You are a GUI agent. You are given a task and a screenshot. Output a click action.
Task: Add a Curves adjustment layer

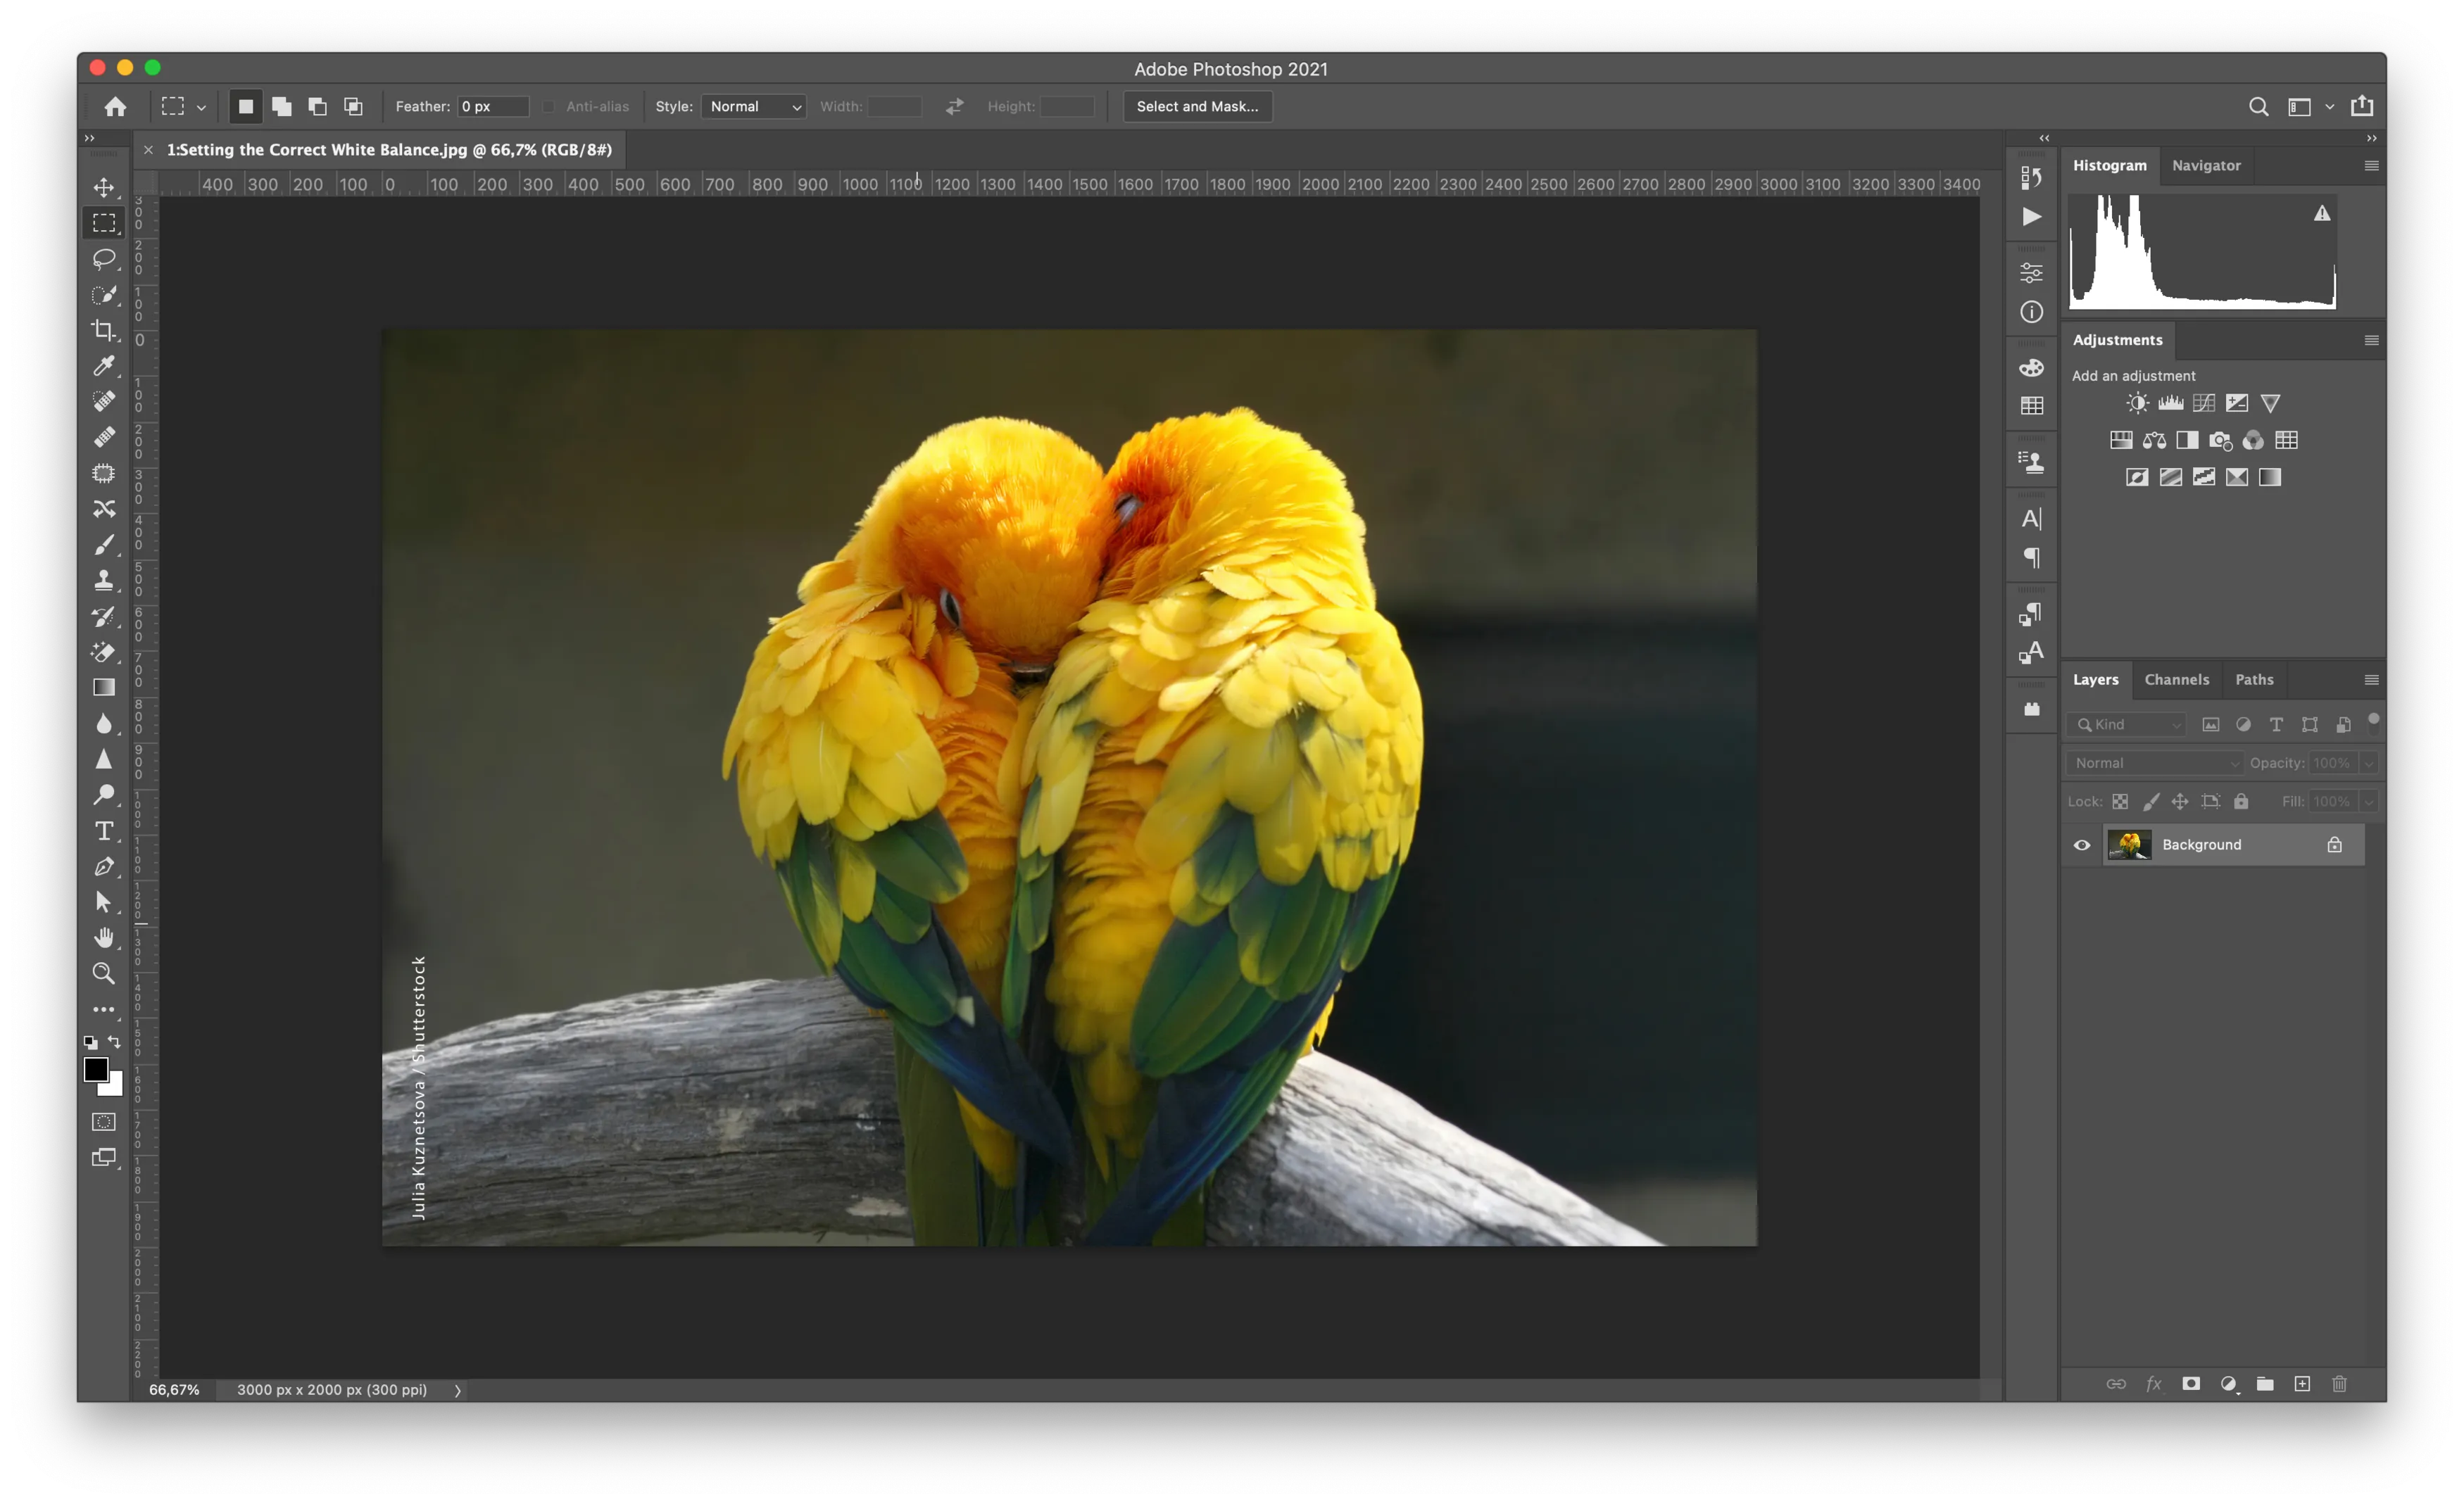(x=2203, y=403)
